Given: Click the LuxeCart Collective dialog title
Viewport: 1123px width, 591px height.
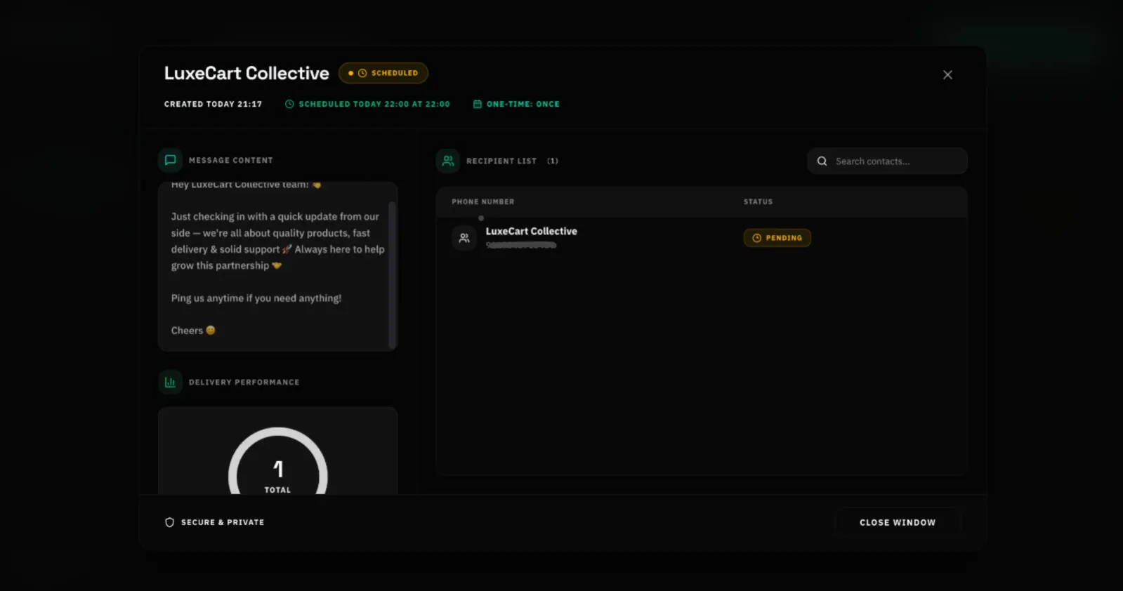Looking at the screenshot, I should (x=247, y=73).
